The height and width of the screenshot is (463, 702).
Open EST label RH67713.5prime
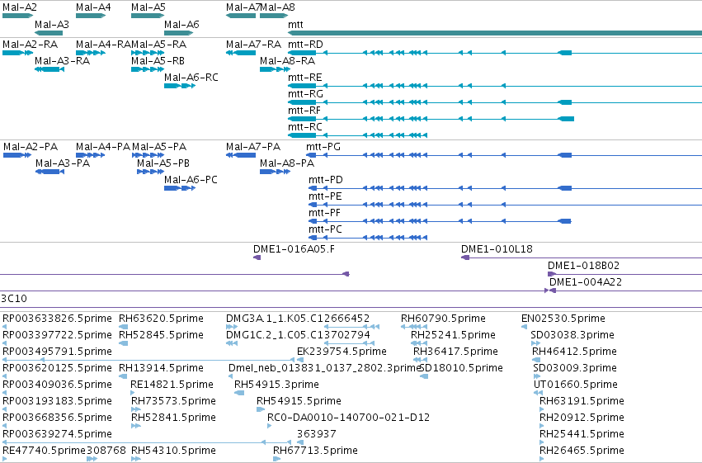point(316,451)
